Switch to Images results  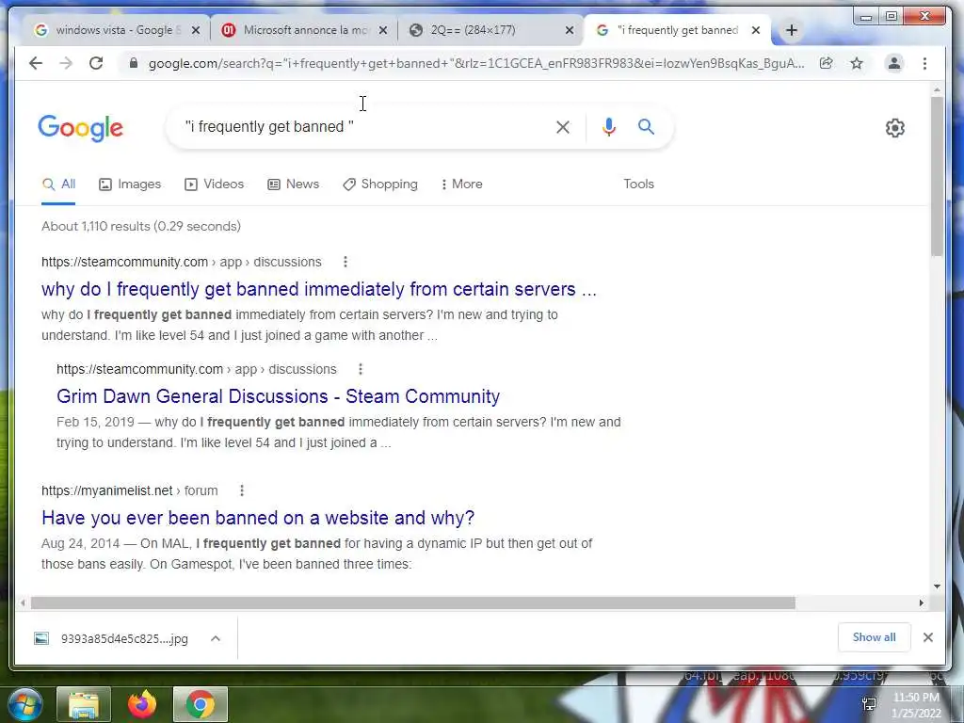pos(130,185)
